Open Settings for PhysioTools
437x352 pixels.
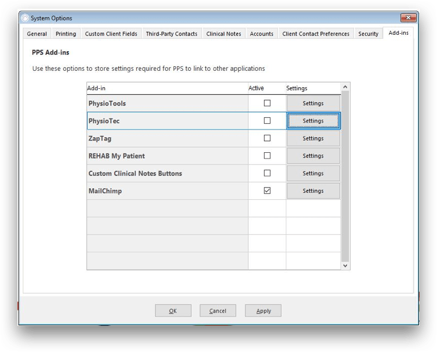pos(313,103)
